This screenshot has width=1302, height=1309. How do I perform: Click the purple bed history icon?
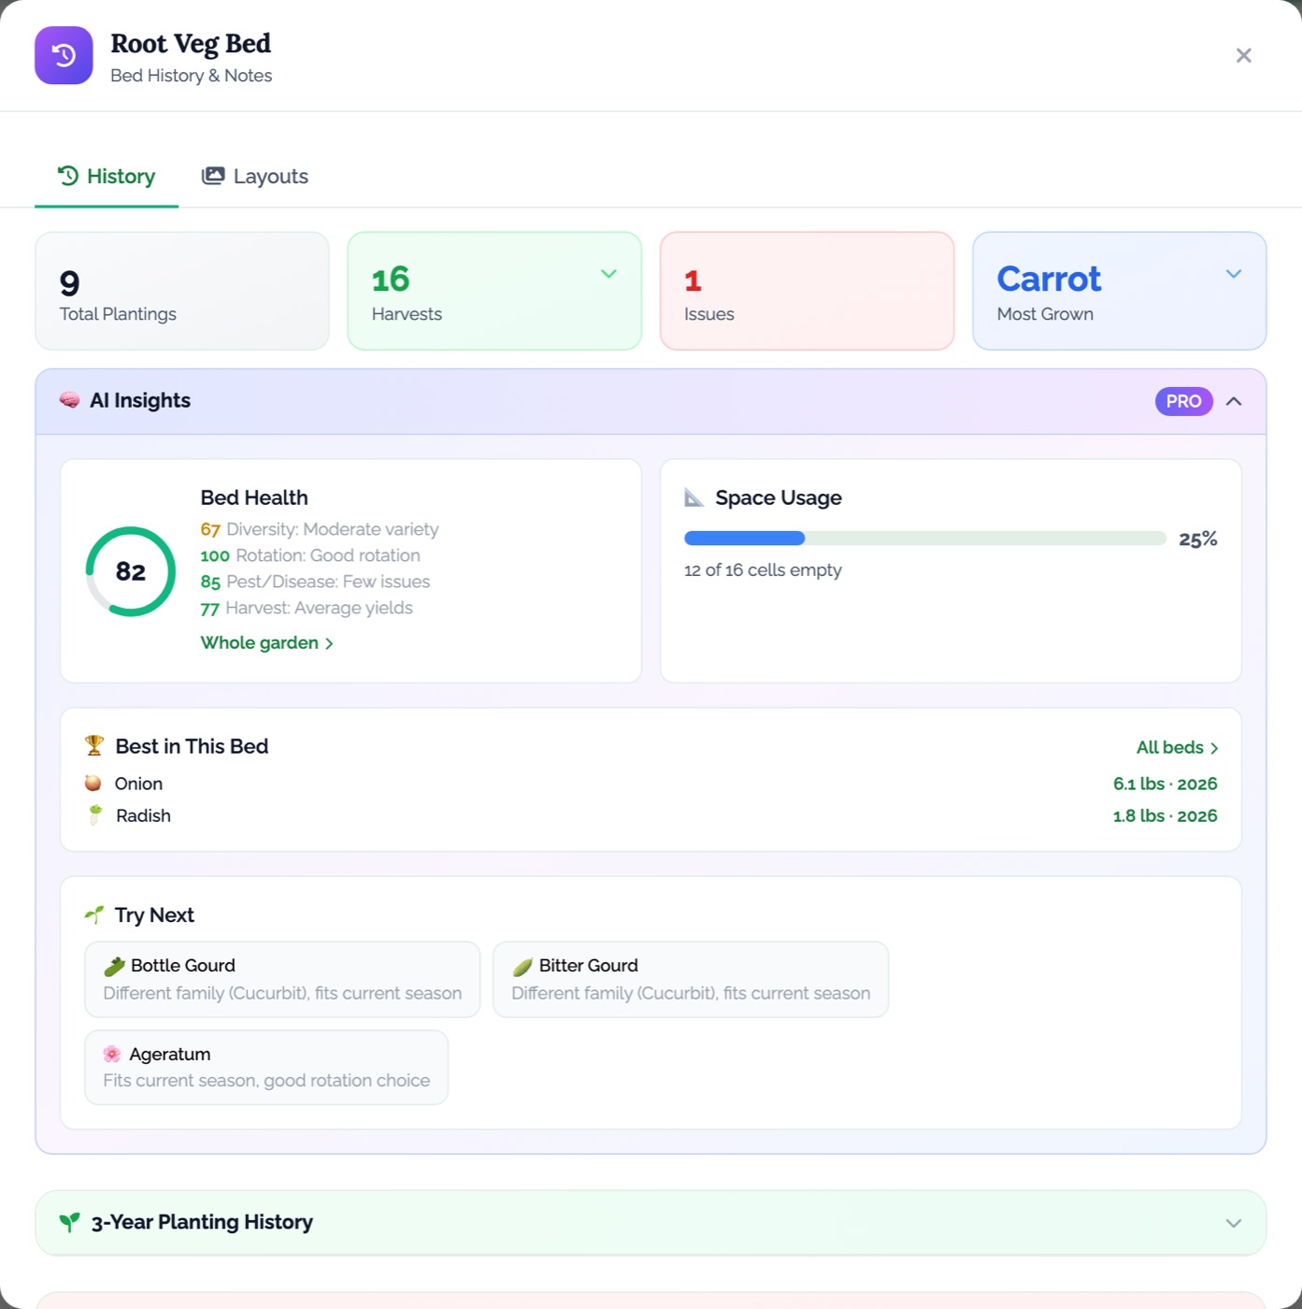[64, 55]
